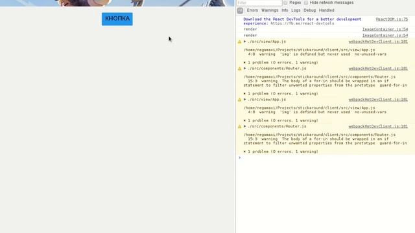The width and height of the screenshot is (415, 233).
Task: Click warning icon of second App.js message
Action: tap(240, 100)
